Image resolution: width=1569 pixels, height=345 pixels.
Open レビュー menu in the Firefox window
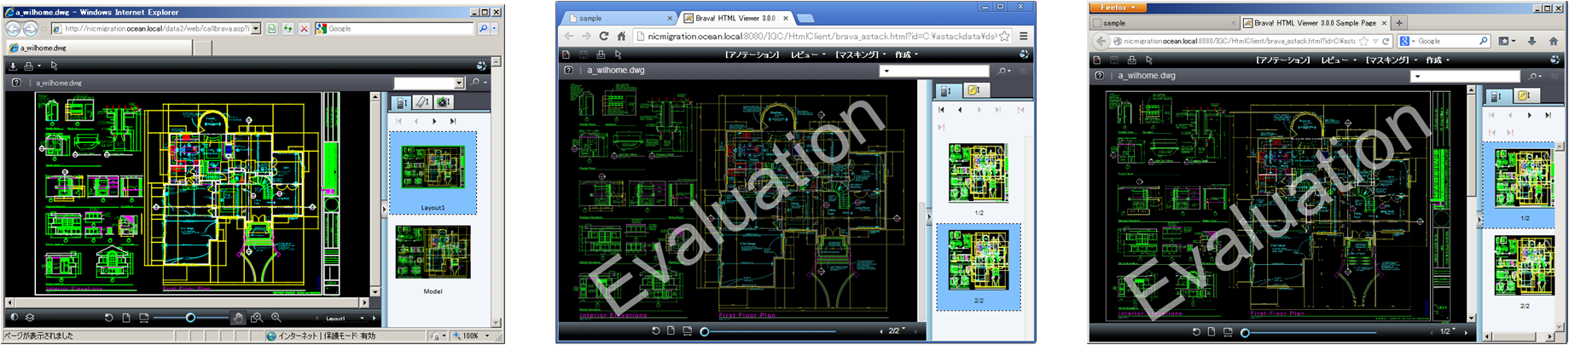[1339, 60]
